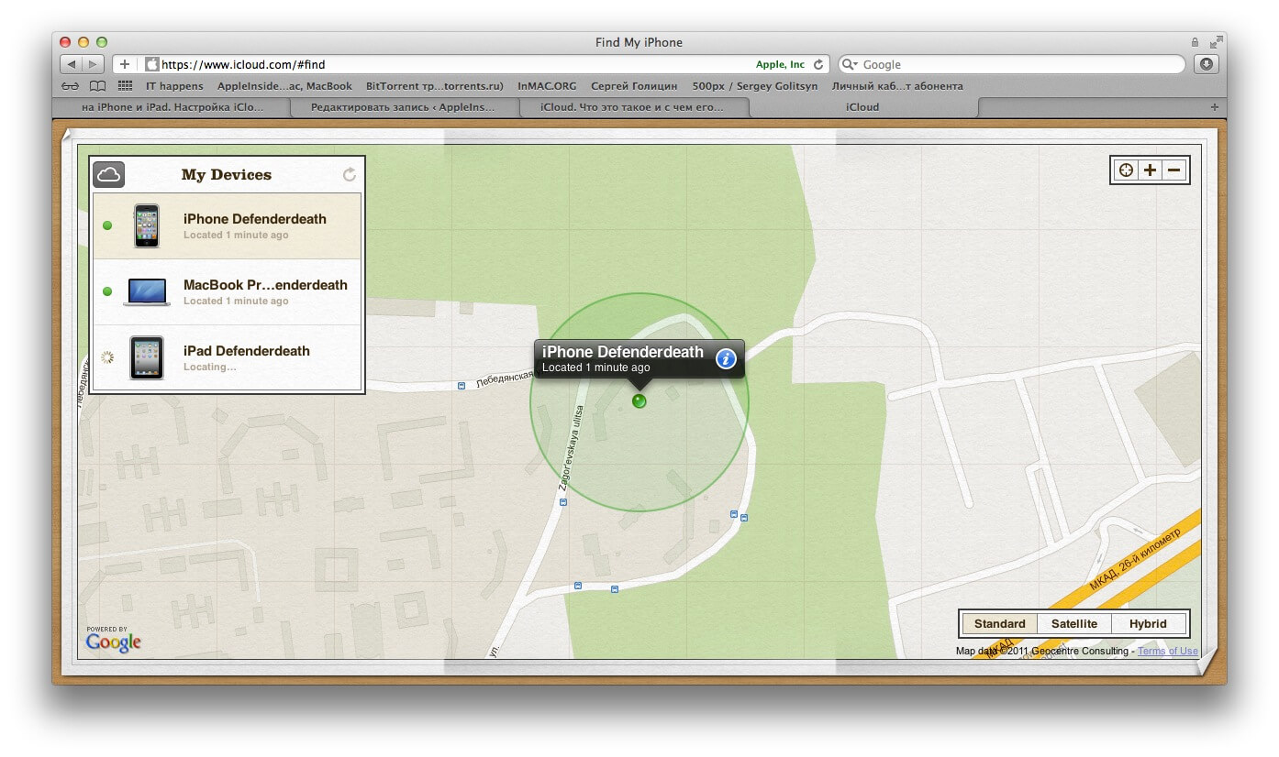
Task: Show all bookmarks book icon
Action: tap(97, 86)
